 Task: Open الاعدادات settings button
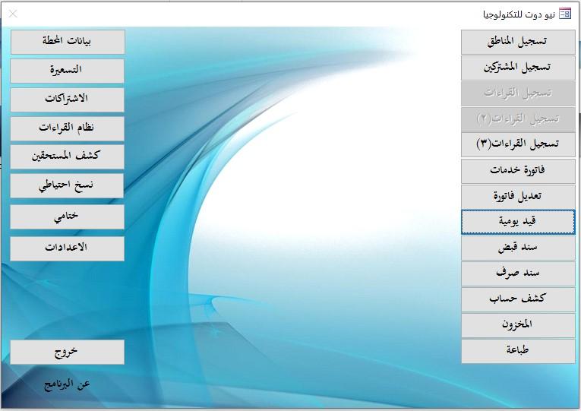[67, 248]
